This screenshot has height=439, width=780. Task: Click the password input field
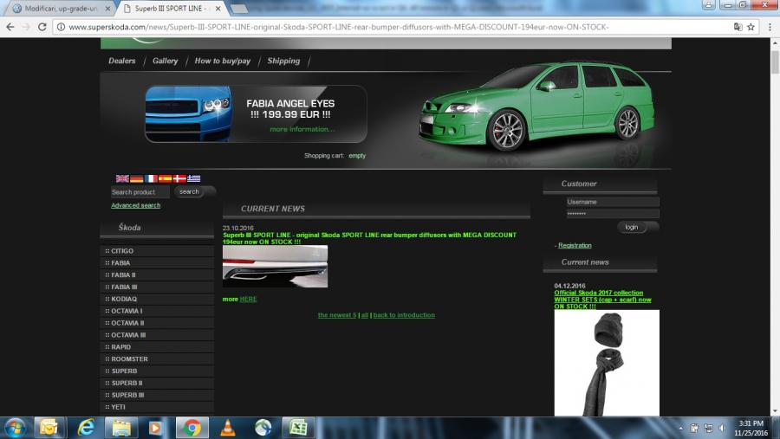(613, 214)
